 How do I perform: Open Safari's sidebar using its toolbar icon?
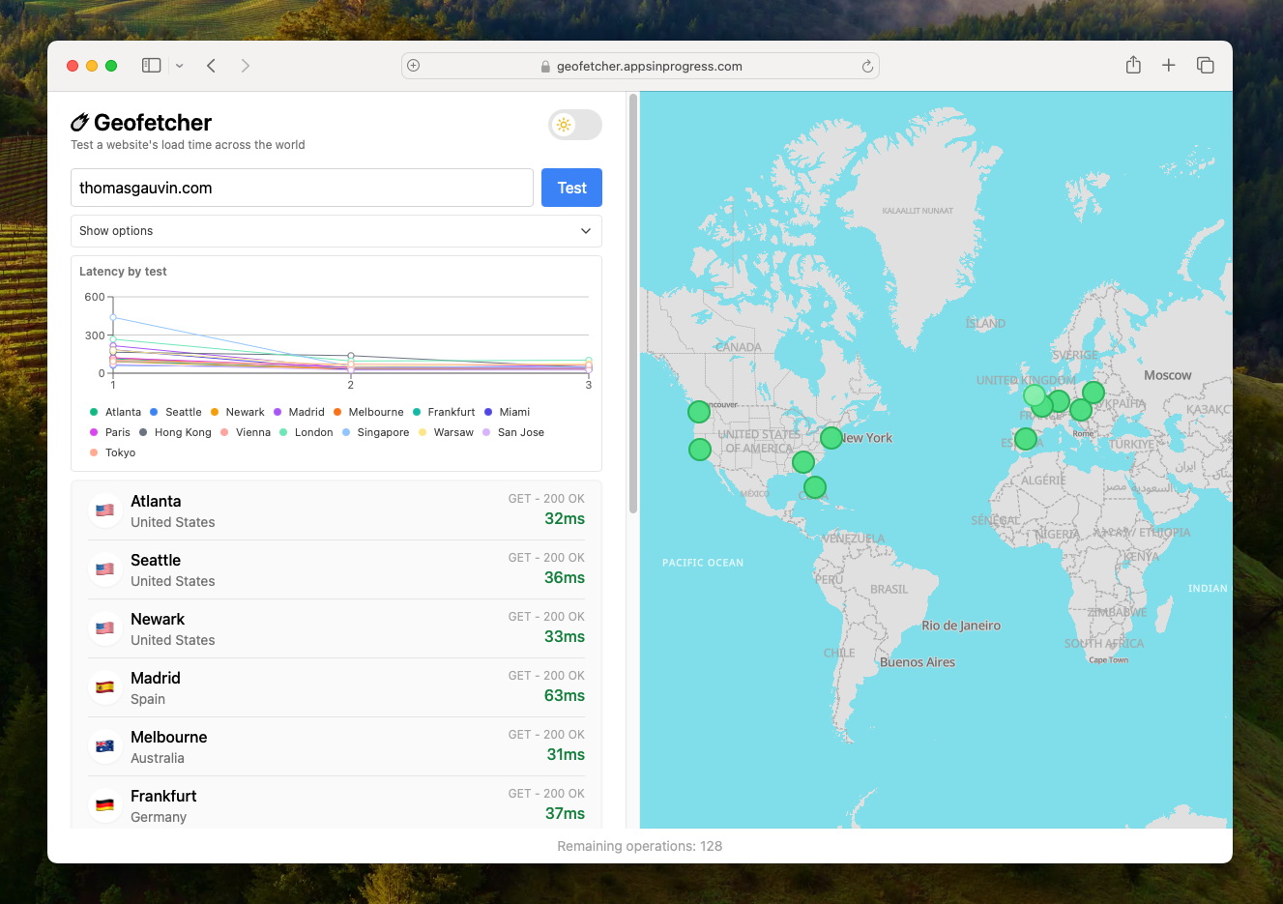coord(151,65)
